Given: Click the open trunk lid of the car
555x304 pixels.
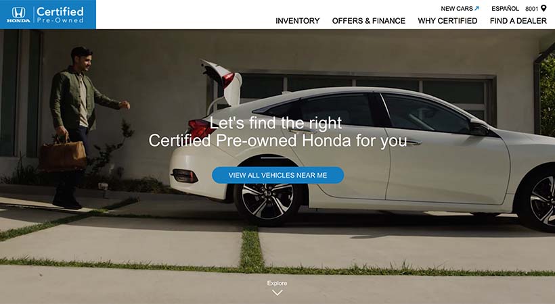Looking at the screenshot, I should (x=222, y=82).
